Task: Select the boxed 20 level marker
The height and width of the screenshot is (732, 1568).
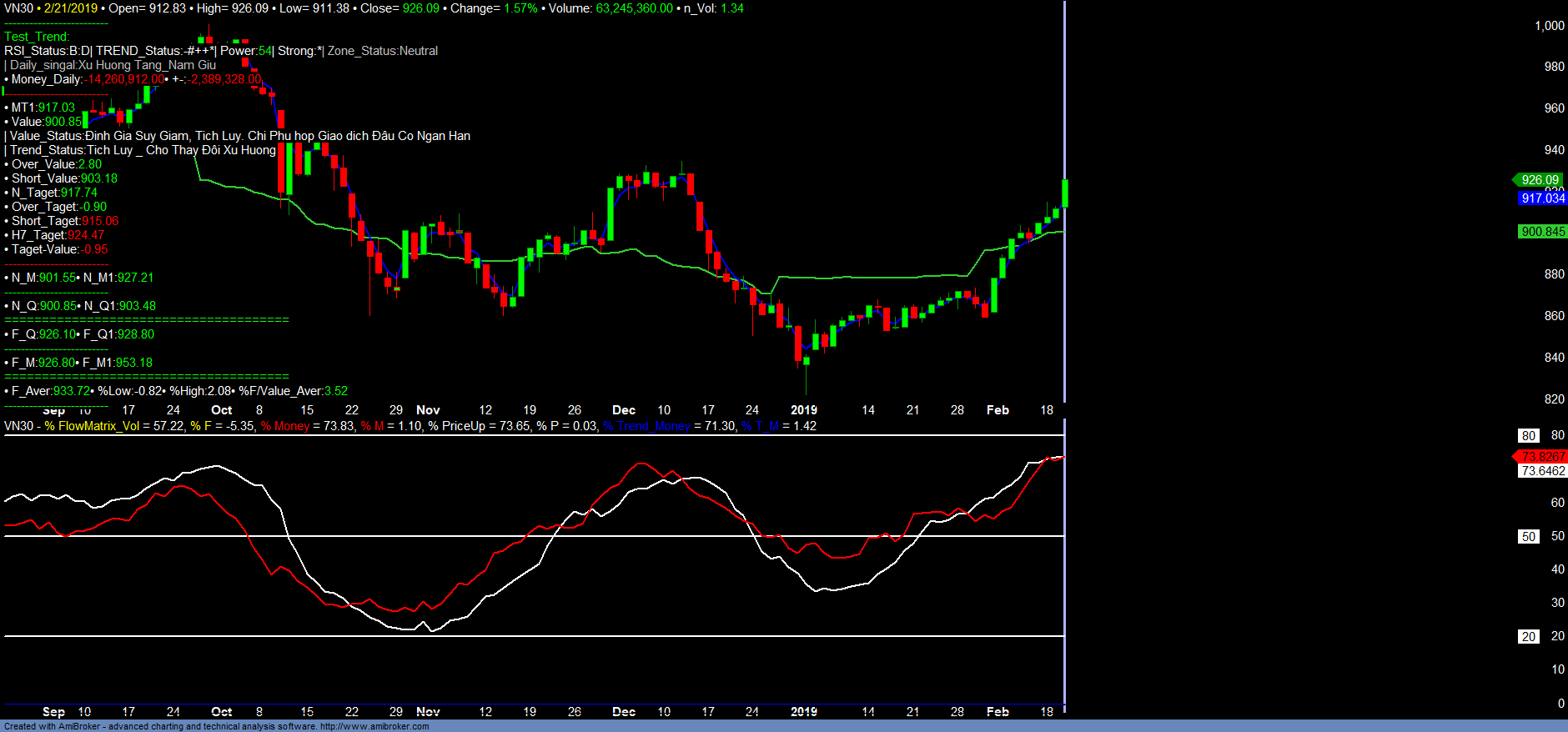Action: pyautogui.click(x=1528, y=636)
